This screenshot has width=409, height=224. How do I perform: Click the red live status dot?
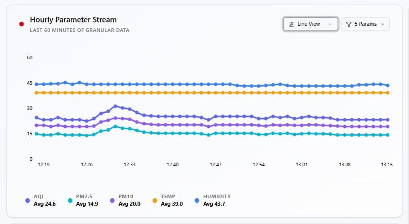[x=22, y=24]
